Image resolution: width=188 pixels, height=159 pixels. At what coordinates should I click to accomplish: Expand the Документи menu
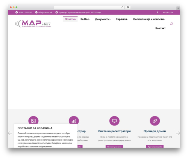click(x=103, y=19)
